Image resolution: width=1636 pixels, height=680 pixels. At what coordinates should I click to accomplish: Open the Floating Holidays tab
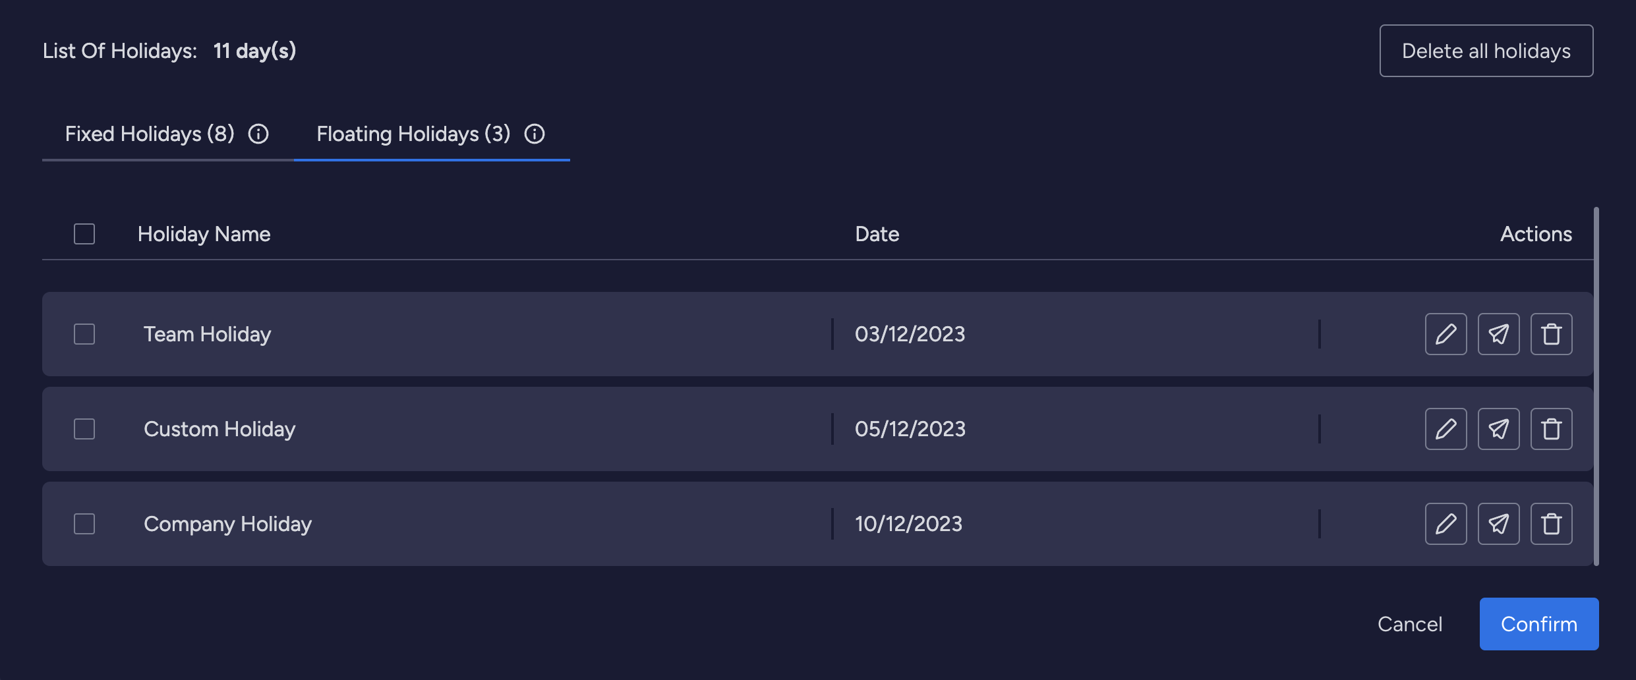pos(413,134)
